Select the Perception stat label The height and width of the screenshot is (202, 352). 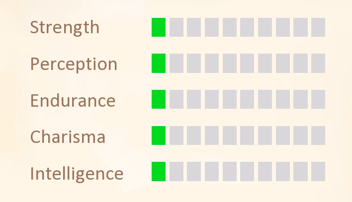tap(74, 64)
